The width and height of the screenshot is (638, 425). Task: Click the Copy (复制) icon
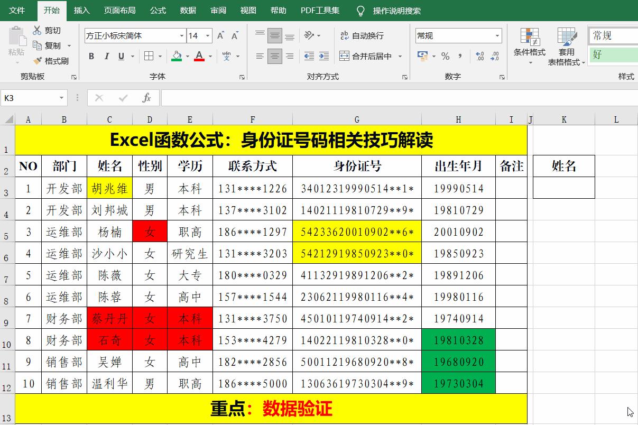[37, 45]
